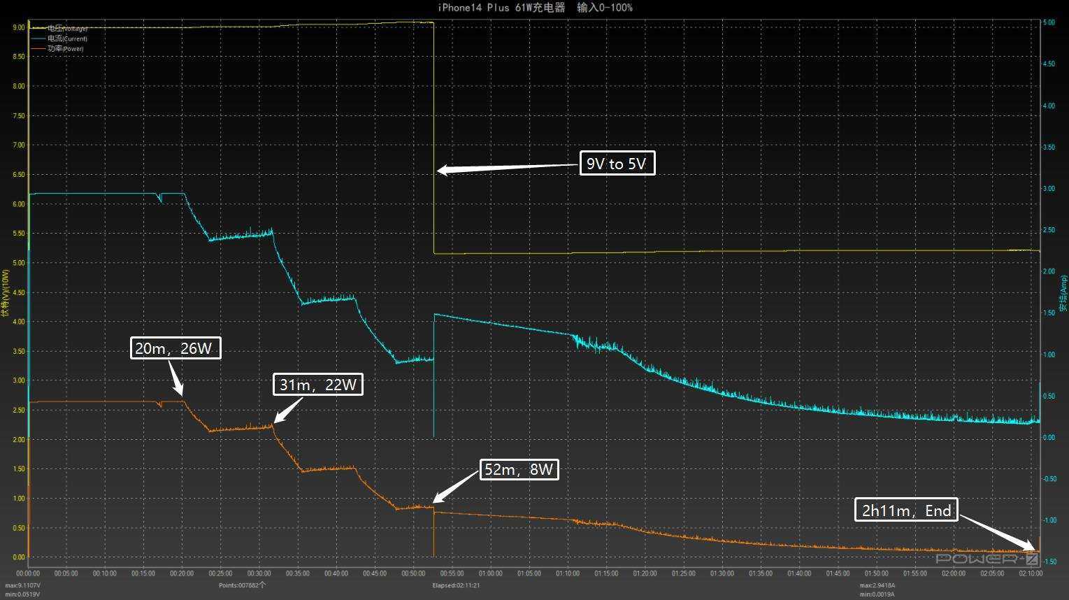
Task: Click the 'max:2.9418A' status value
Action: coord(877,585)
